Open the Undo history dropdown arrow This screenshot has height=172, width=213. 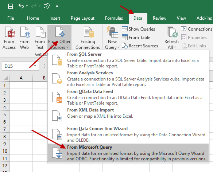pyautogui.click(x=27, y=6)
